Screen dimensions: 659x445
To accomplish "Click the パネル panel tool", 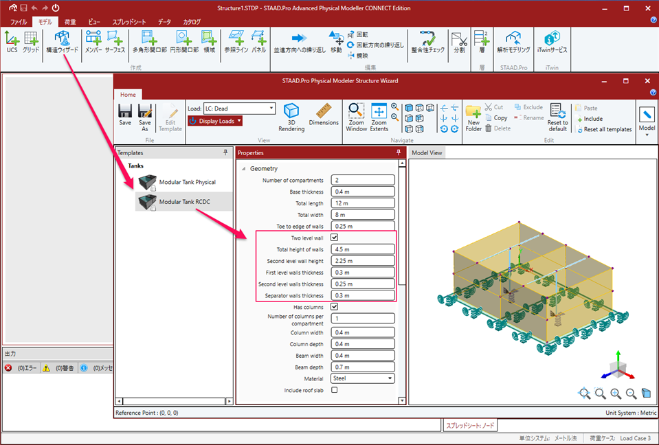I will tap(258, 42).
